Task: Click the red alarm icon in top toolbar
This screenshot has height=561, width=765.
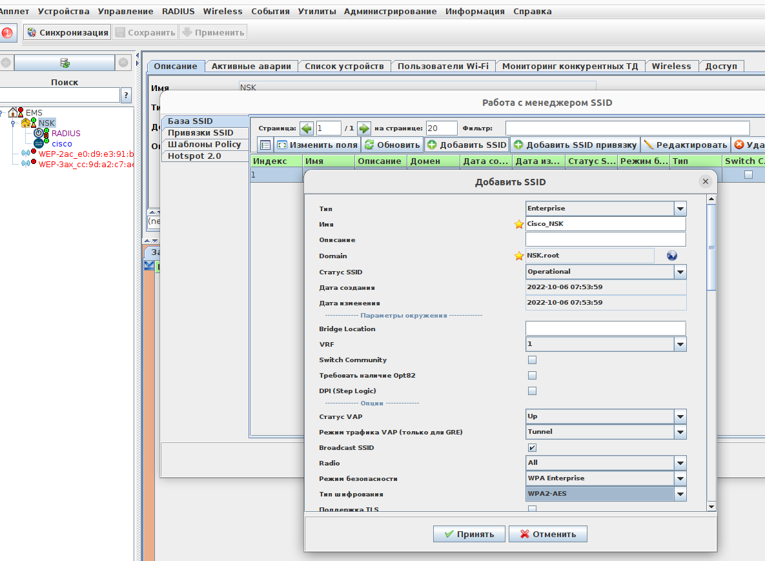Action: coord(7,32)
